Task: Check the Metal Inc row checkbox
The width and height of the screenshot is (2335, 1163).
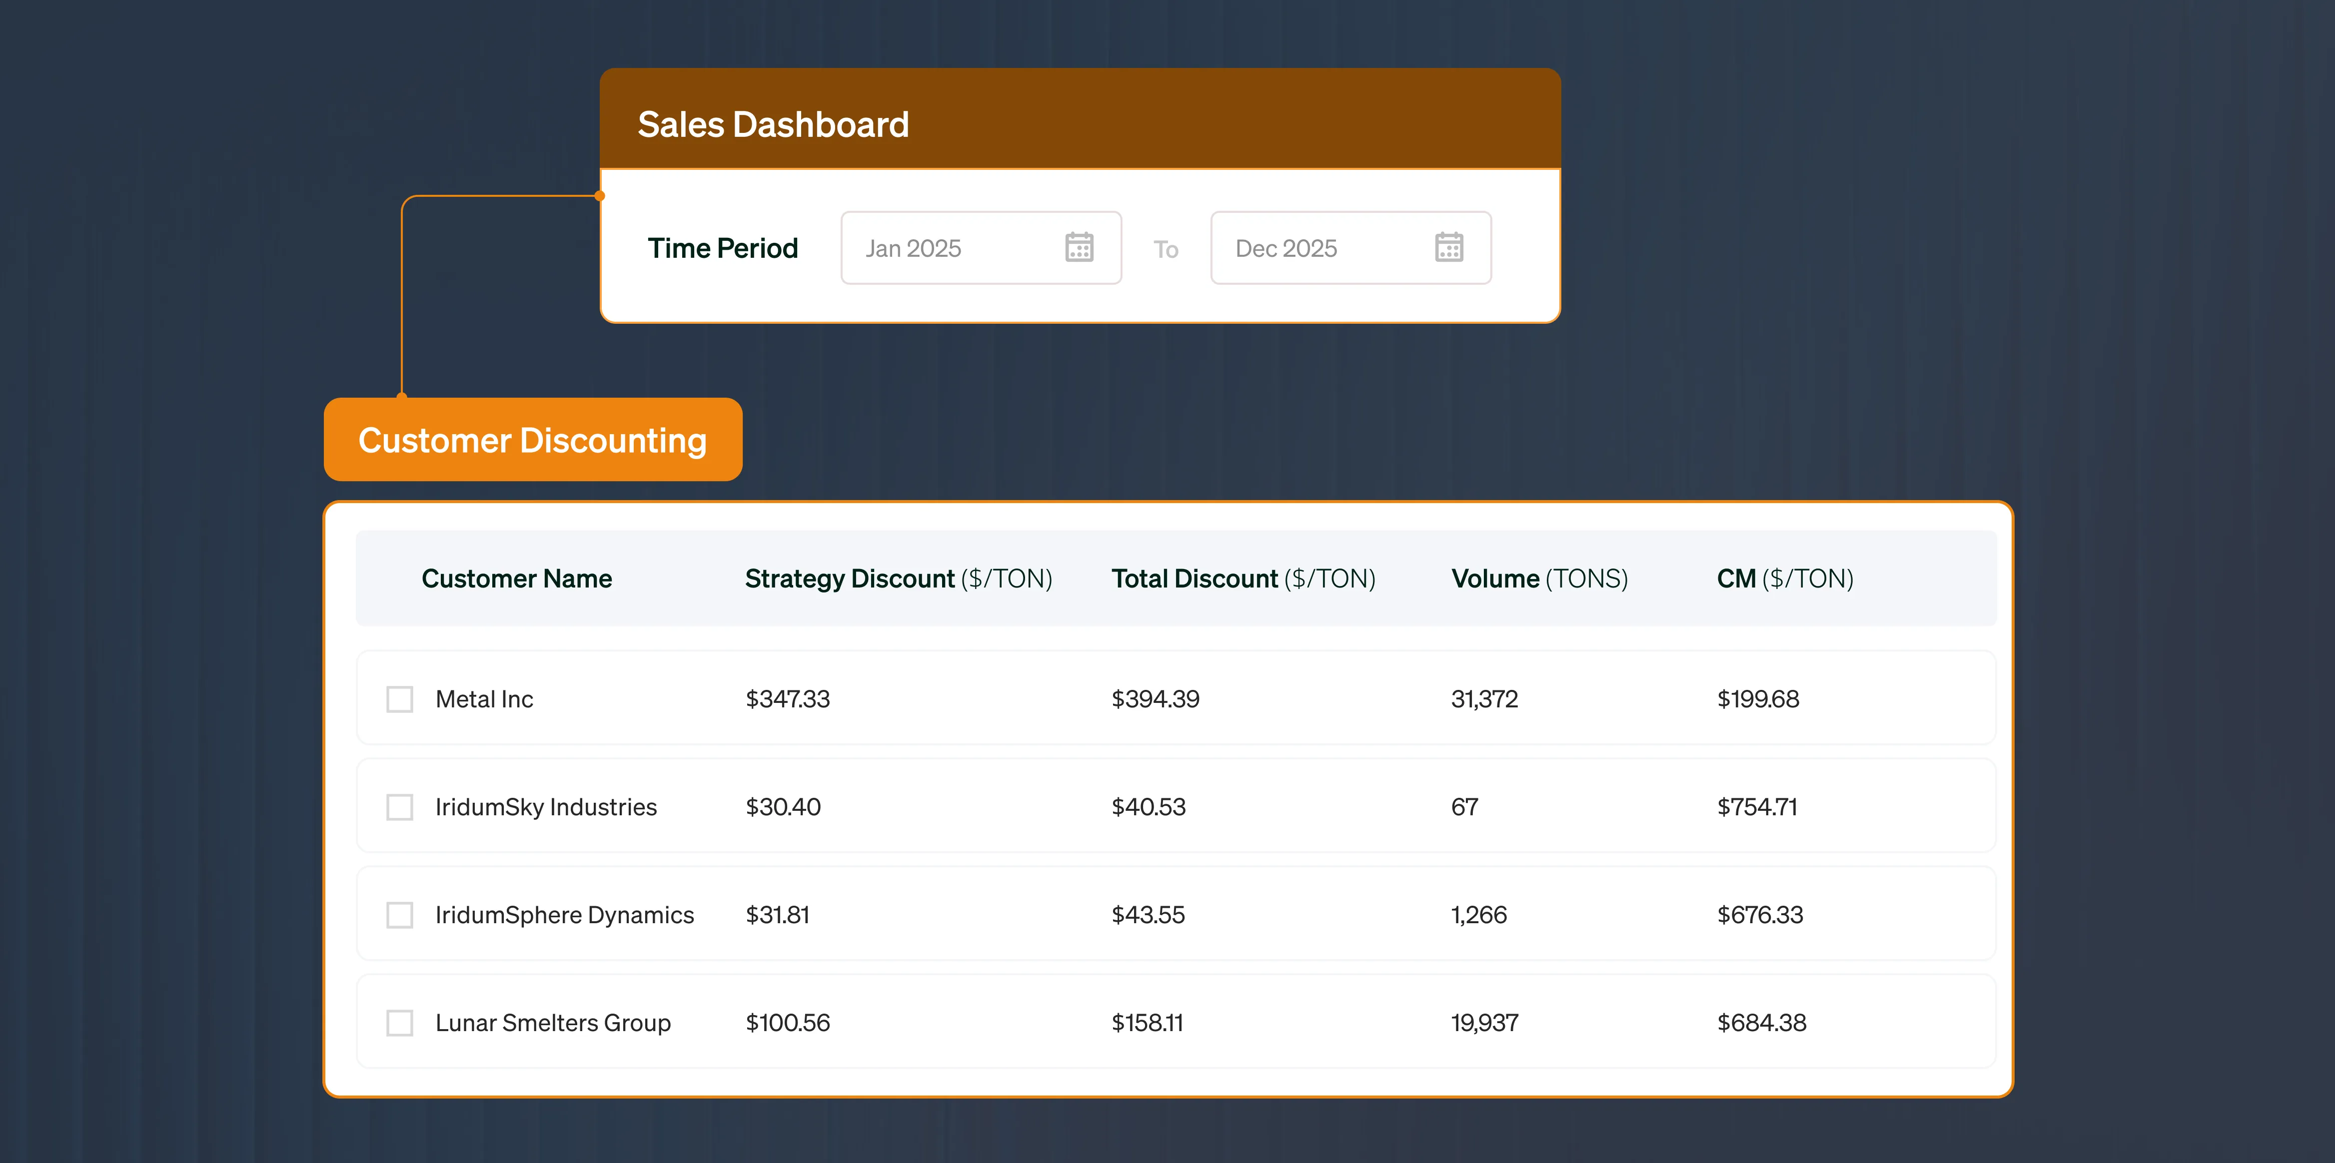Action: coord(400,699)
